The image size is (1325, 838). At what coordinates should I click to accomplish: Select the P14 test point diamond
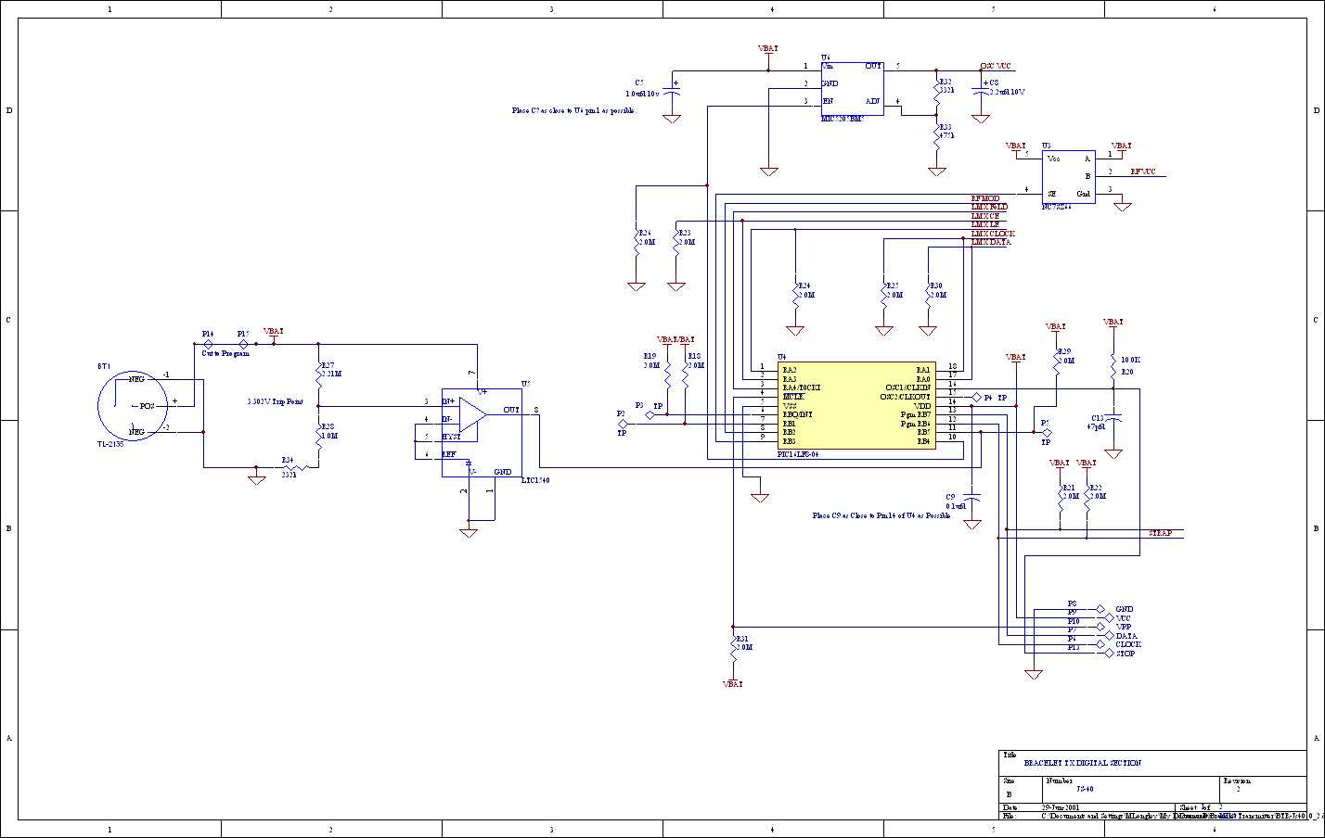(x=209, y=343)
